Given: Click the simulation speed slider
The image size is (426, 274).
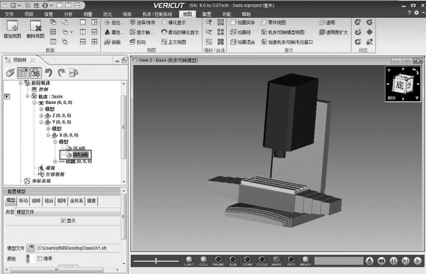Looking at the screenshot, I should [x=157, y=261].
